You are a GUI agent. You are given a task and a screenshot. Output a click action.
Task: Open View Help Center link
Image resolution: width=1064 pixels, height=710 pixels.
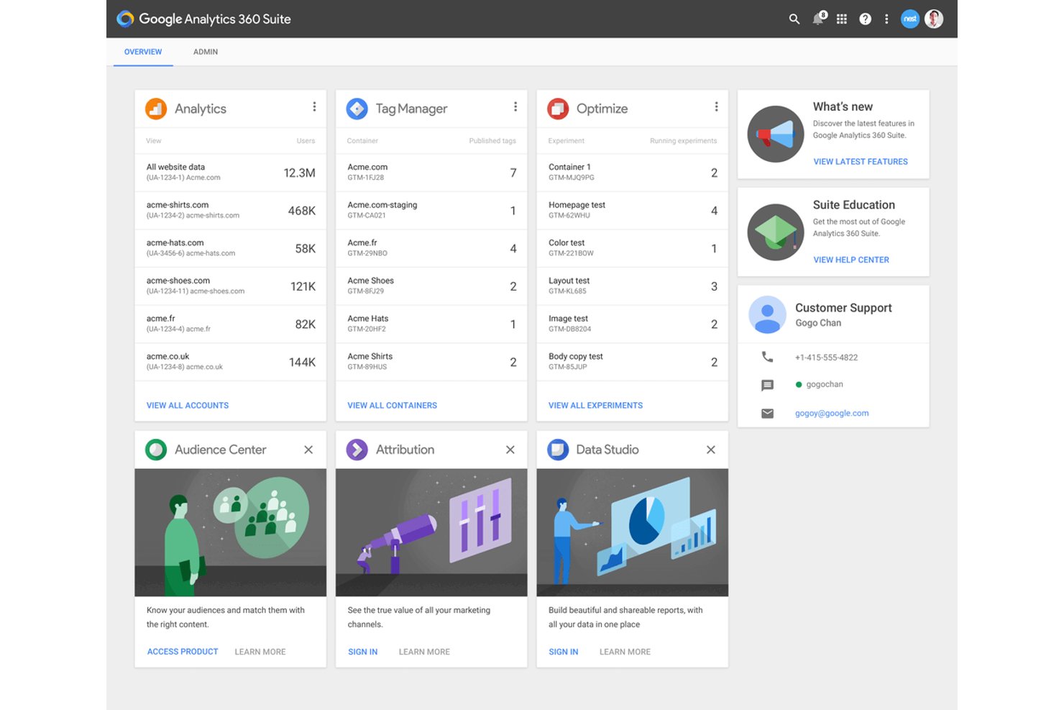click(x=851, y=260)
